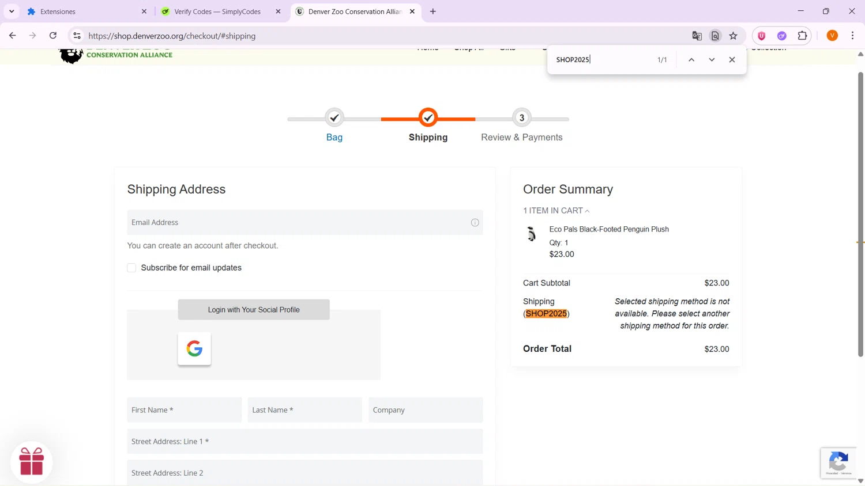Click the Eco Pals Penguin Plush name

click(609, 229)
